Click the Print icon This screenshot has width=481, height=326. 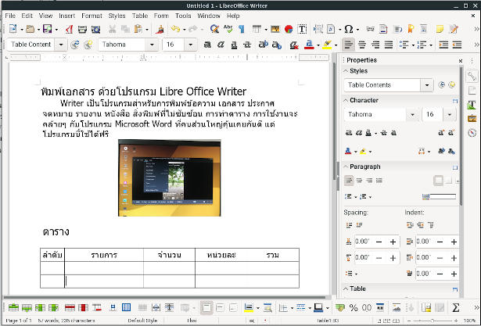[x=82, y=29]
